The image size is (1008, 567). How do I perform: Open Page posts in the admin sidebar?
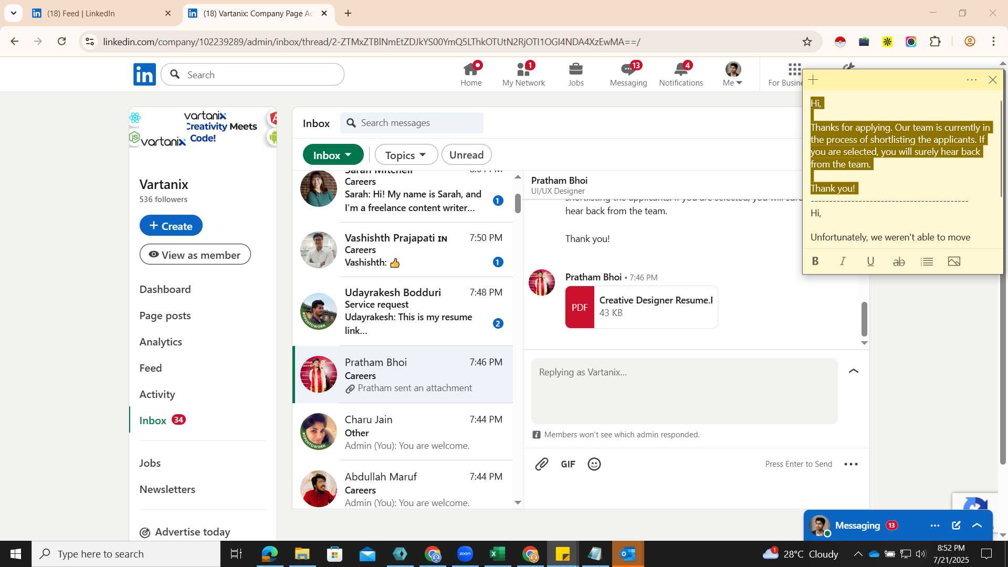[165, 316]
